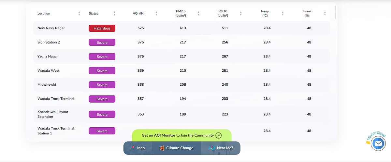The width and height of the screenshot is (391, 162).
Task: Click PM10 value 223
Action: 225,114
